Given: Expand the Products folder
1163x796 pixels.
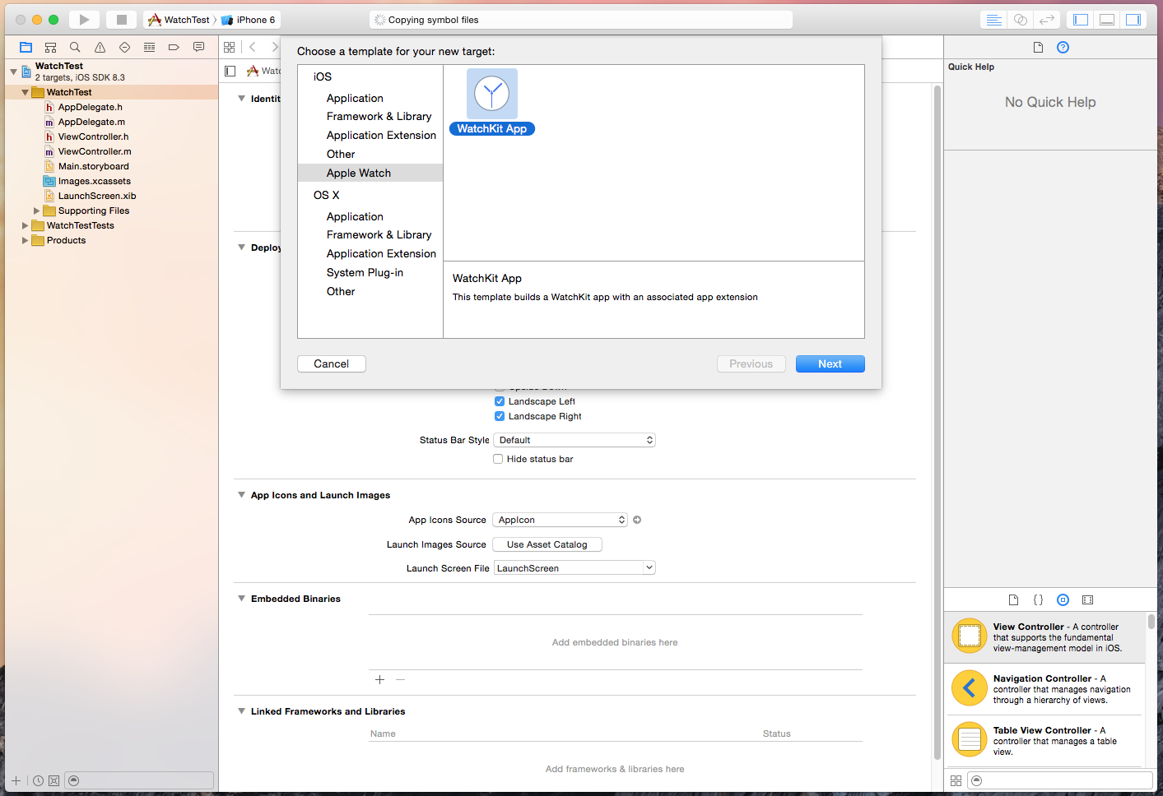Looking at the screenshot, I should (25, 240).
